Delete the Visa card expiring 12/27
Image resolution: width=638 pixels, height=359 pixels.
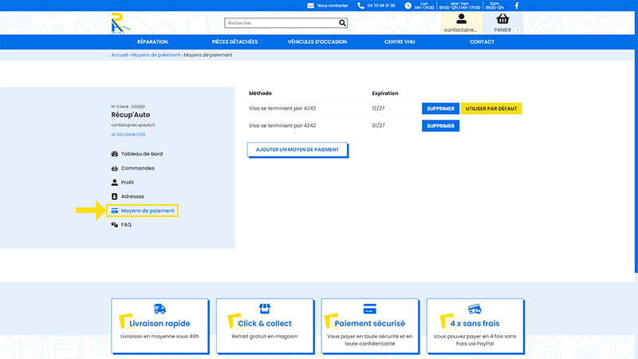441,108
